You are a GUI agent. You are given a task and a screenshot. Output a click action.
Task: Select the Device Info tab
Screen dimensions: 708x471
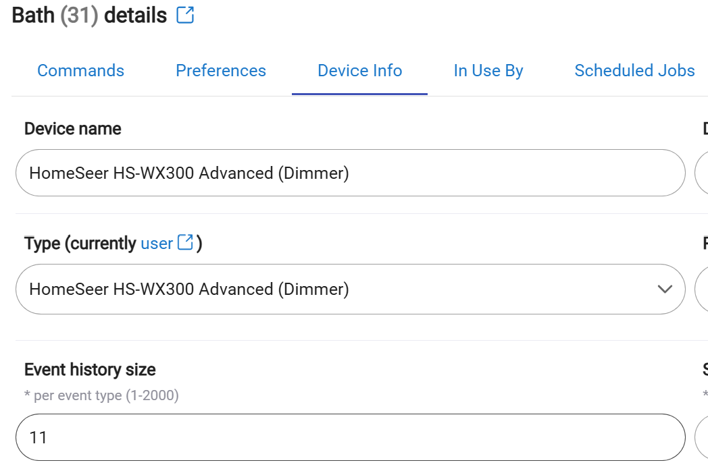tap(360, 70)
